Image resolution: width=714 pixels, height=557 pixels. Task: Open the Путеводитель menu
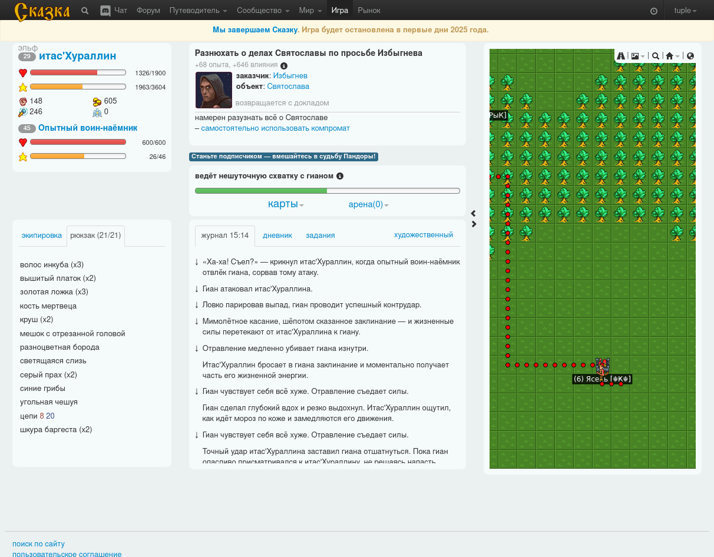click(198, 11)
